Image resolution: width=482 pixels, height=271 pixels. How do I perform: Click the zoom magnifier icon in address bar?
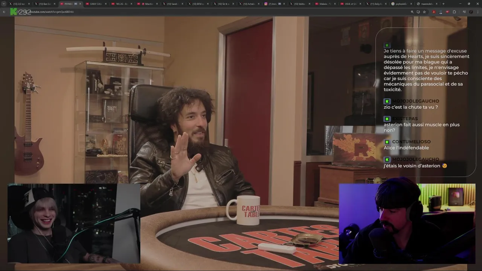click(x=412, y=12)
